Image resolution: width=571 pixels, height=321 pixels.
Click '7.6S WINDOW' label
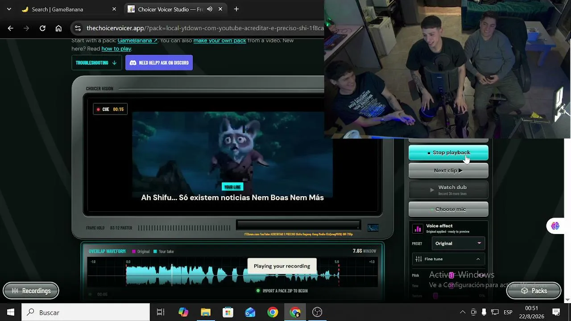(x=364, y=251)
